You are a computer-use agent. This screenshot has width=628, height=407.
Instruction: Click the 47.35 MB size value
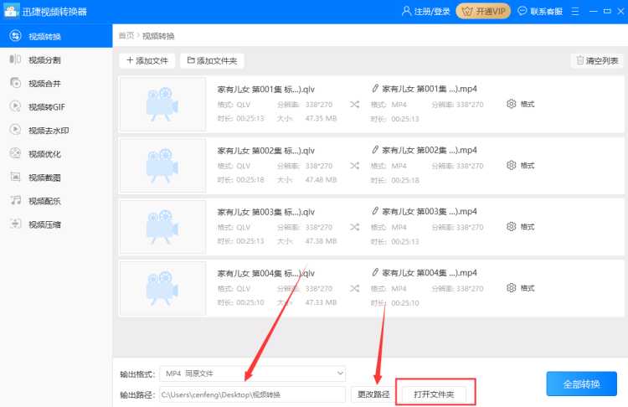pos(321,119)
